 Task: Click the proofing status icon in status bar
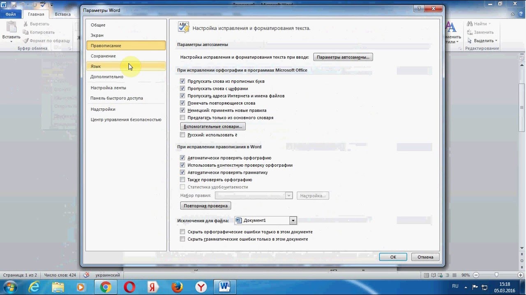(86, 275)
